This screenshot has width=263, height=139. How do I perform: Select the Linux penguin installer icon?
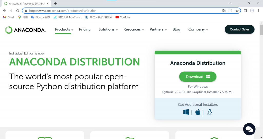pos(210,112)
